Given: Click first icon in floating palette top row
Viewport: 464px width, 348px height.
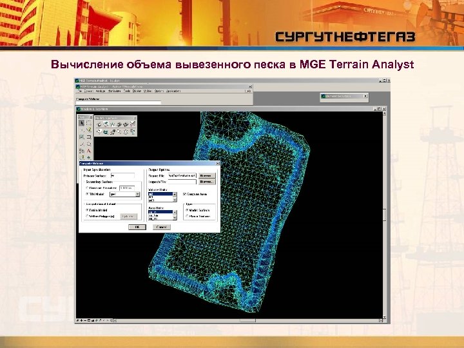Looking at the screenshot, I should [99, 124].
